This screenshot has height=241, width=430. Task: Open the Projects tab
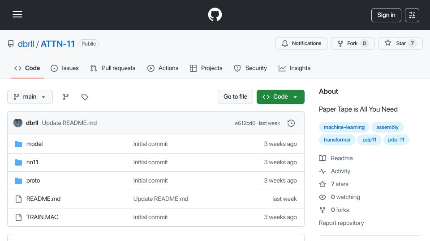pos(206,68)
